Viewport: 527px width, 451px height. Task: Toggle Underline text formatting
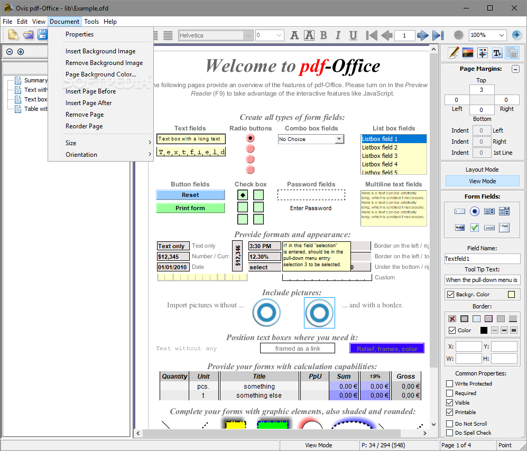[353, 35]
